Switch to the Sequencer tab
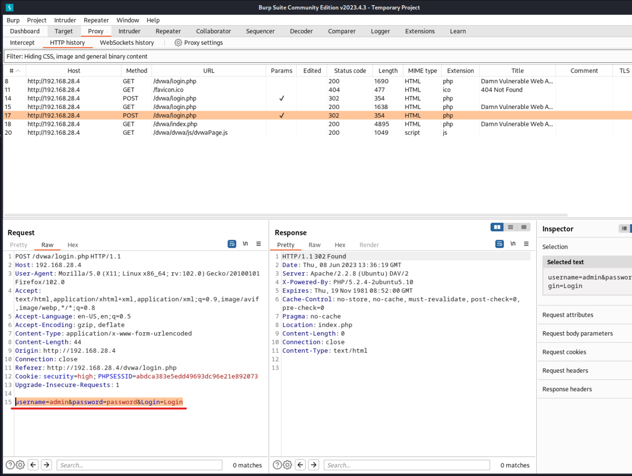This screenshot has width=632, height=476. pos(260,31)
